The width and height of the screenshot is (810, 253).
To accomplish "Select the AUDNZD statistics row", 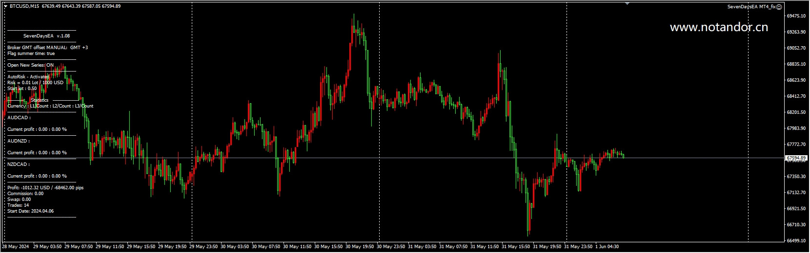I will (x=19, y=141).
